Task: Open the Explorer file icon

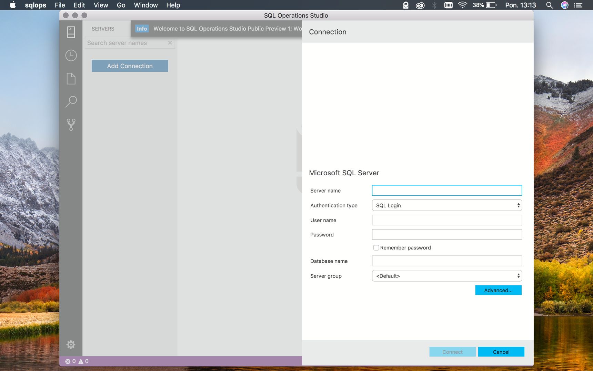Action: point(71,79)
